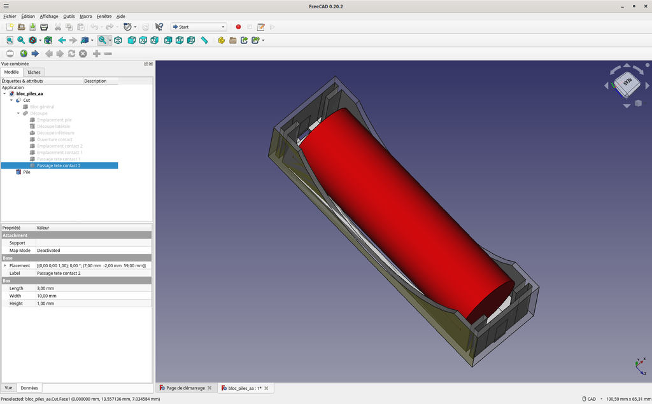The height and width of the screenshot is (404, 652).
Task: Collapse the Découpe group in the tree
Action: tap(18, 113)
